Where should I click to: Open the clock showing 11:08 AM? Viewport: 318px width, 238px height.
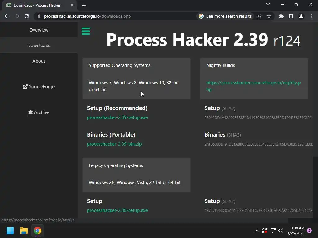coord(296,231)
